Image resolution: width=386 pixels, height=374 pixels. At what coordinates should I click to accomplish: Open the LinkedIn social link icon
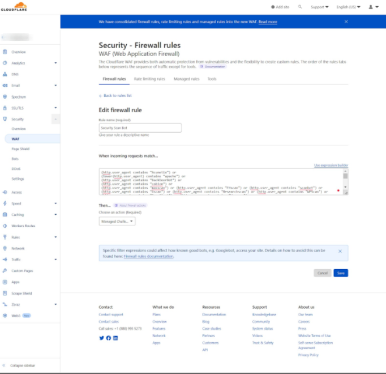tap(115, 338)
